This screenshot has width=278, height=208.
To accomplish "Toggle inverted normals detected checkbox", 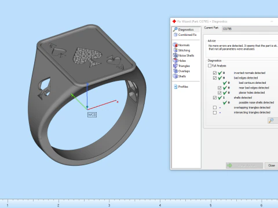I will coord(215,73).
